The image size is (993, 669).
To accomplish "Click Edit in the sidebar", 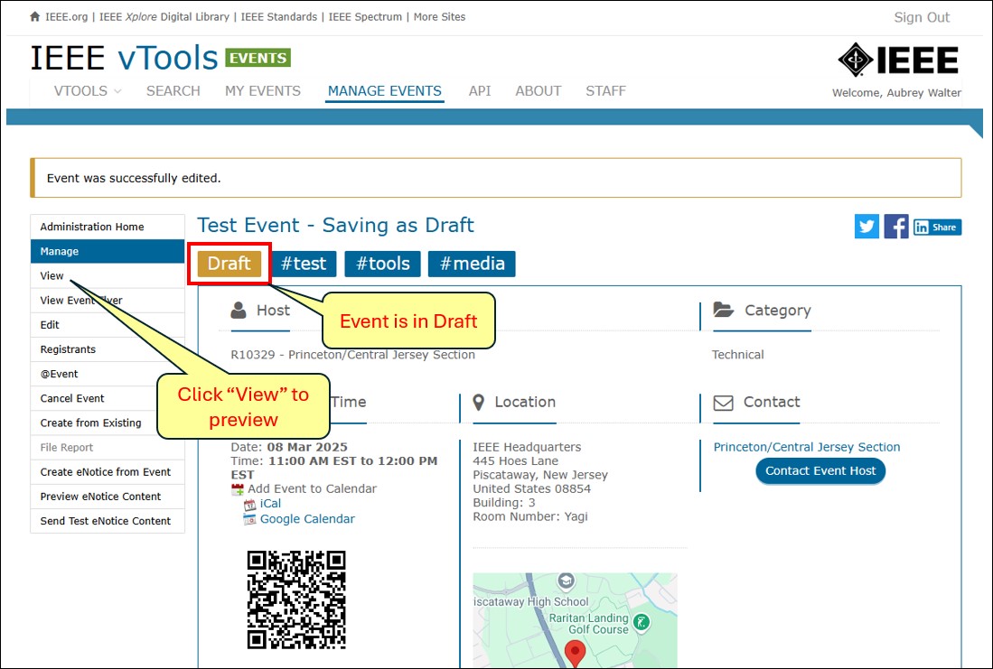I will click(x=108, y=325).
